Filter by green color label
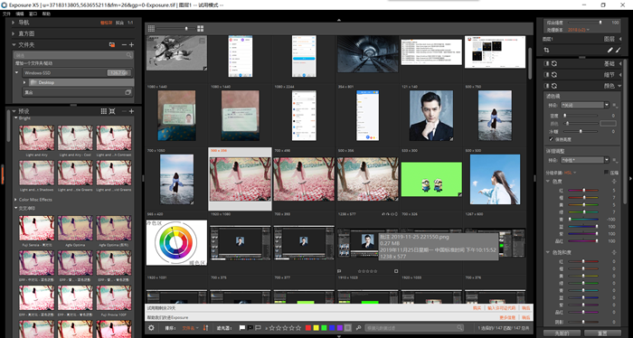 tap(324, 328)
